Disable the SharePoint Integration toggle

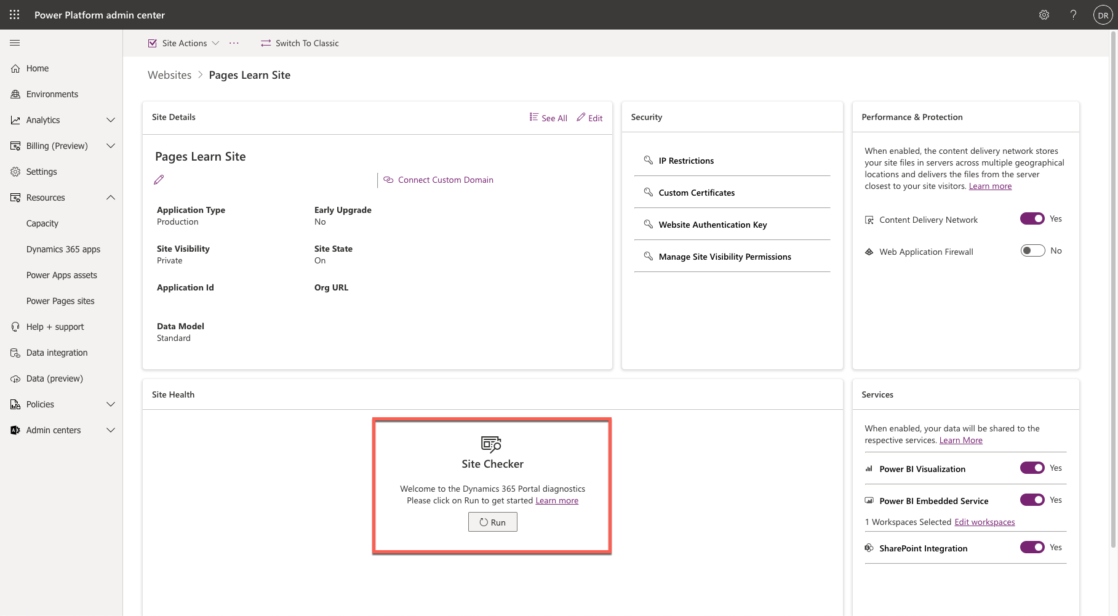pos(1032,547)
